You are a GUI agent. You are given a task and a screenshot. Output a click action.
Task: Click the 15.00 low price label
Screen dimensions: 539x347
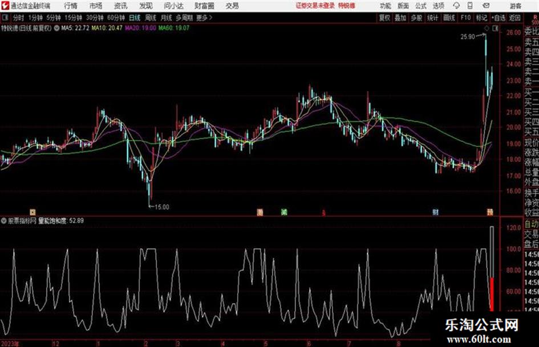pos(162,207)
